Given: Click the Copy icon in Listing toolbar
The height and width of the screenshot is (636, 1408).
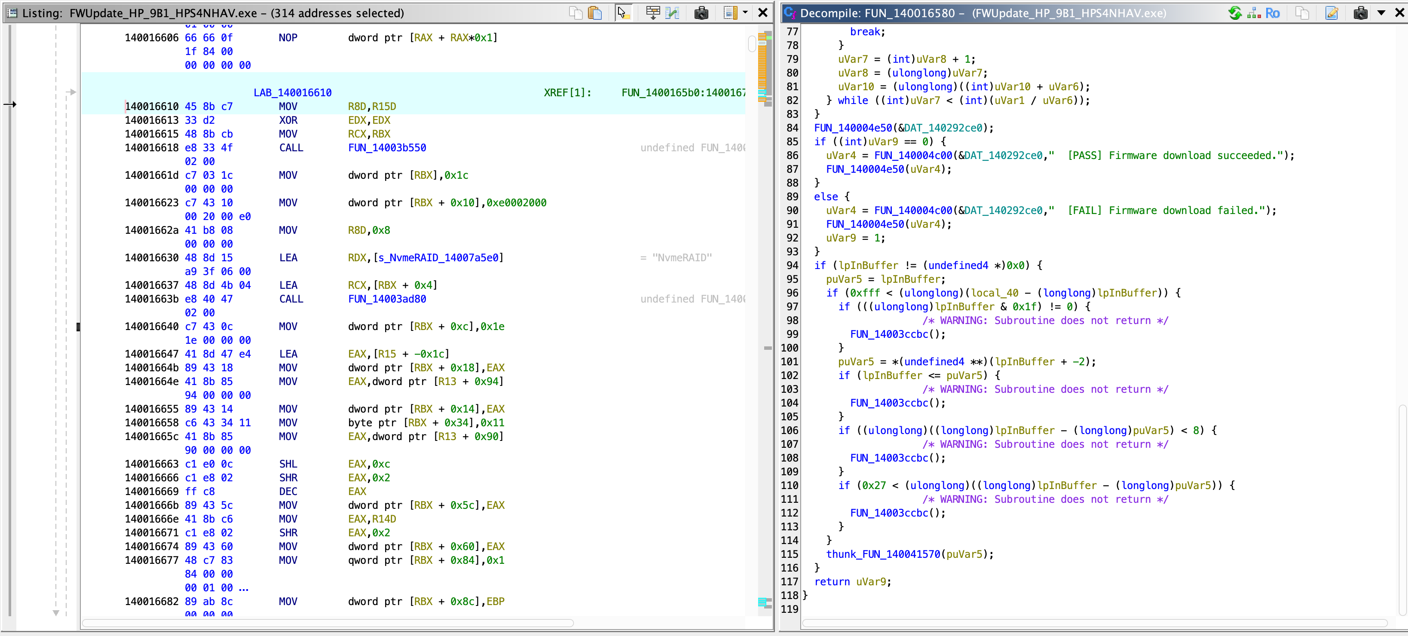Looking at the screenshot, I should click(575, 12).
